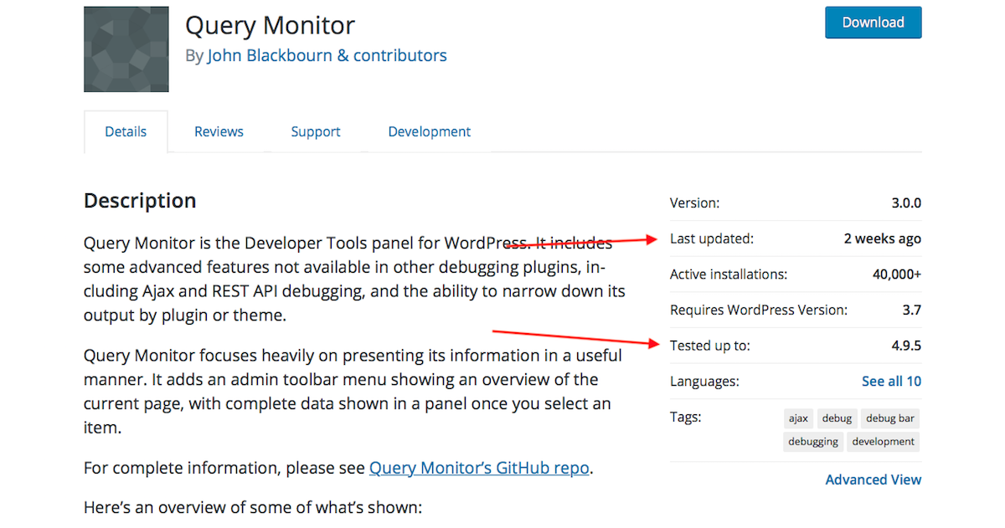
Task: Go to the Development tab
Action: [429, 132]
